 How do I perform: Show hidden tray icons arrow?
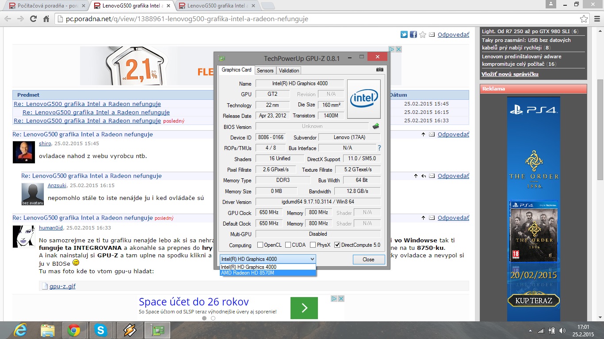point(531,330)
